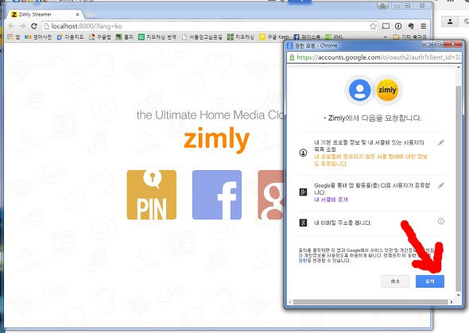The height and width of the screenshot is (333, 469).
Task: Click the localhost address bar
Action: 209,26
